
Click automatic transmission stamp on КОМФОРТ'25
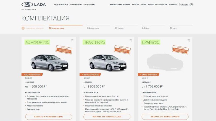pyautogui.click(x=64, y=50)
